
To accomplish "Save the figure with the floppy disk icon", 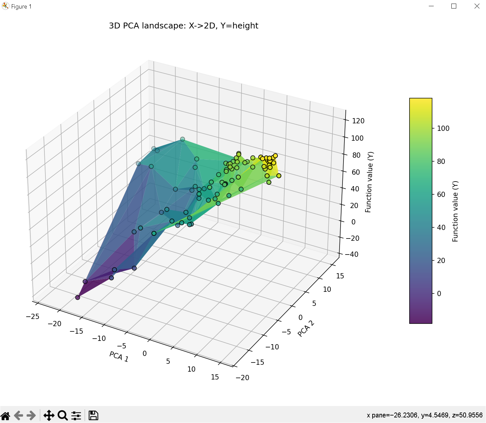I will click(93, 415).
